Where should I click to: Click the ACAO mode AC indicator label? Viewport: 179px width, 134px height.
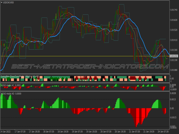(11, 85)
